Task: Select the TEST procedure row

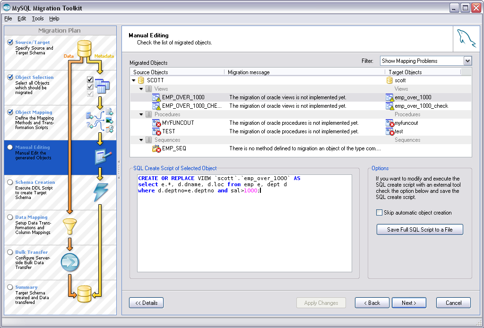Action: (301, 132)
